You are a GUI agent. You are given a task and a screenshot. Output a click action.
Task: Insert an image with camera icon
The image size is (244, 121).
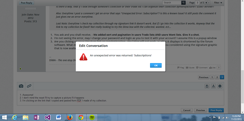click(21, 86)
